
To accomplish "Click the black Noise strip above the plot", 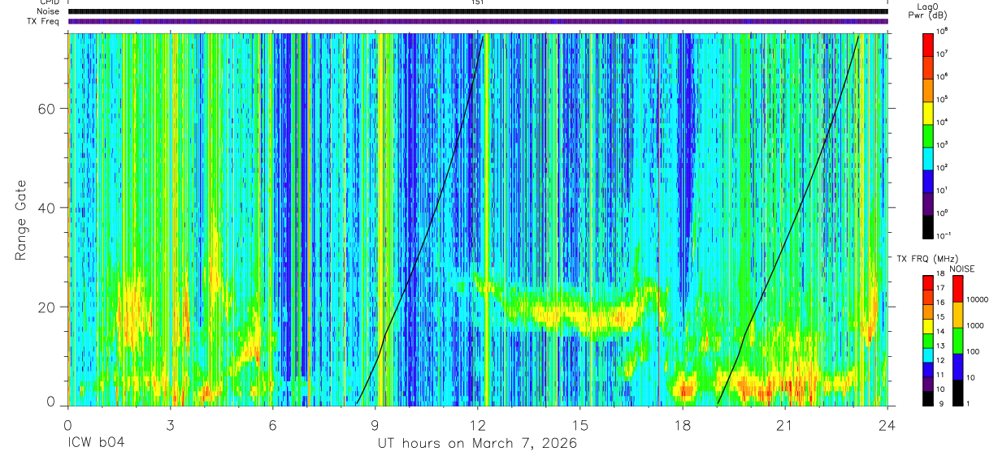I will tap(477, 11).
